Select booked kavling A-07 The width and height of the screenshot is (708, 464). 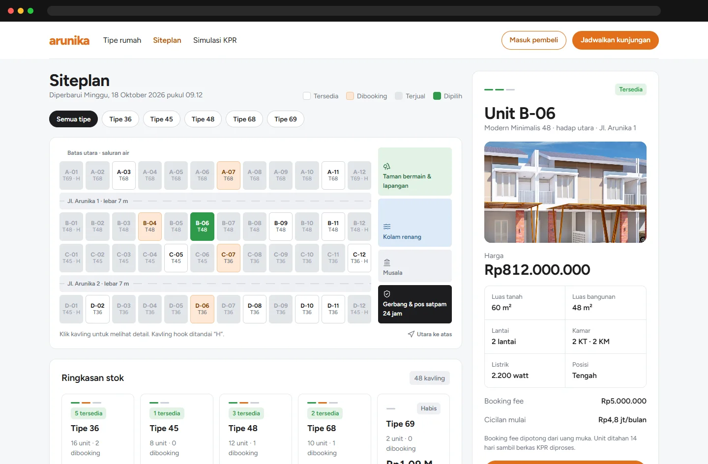pos(229,175)
